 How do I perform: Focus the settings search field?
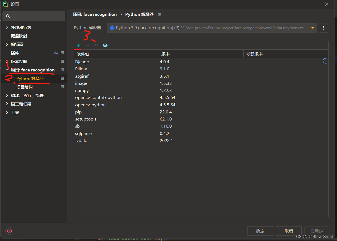click(34, 16)
